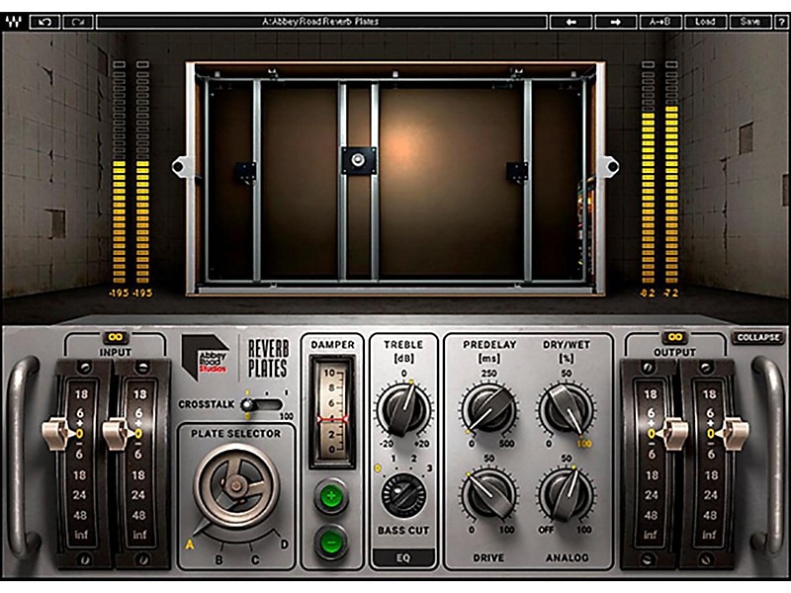Go to previous preset arrow
Screen dimensions: 791x593
click(x=571, y=22)
